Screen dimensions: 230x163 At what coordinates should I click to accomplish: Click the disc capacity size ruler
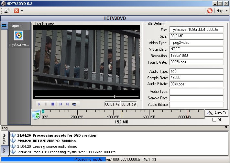coord(123,114)
